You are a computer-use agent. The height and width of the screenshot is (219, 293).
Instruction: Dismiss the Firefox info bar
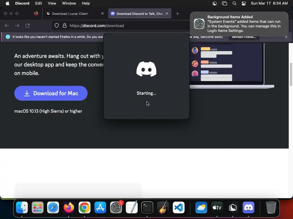point(286,37)
